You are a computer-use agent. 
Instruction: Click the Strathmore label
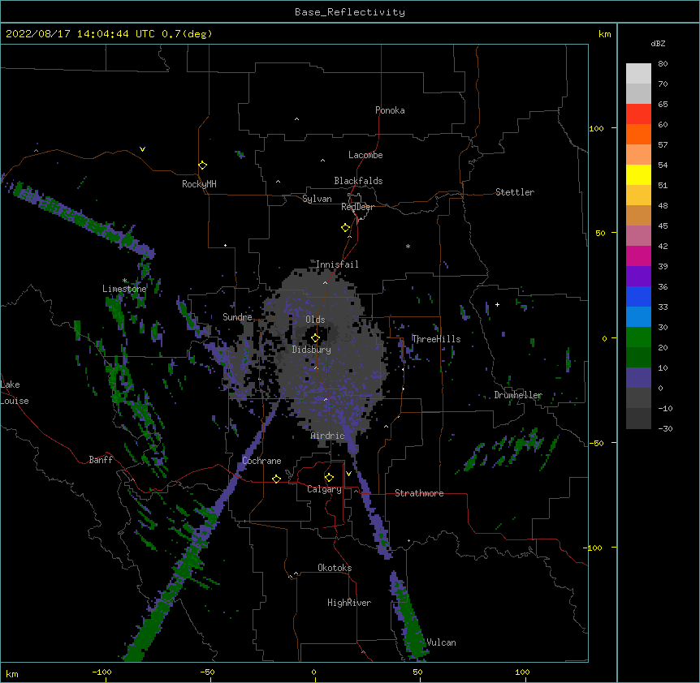click(419, 493)
